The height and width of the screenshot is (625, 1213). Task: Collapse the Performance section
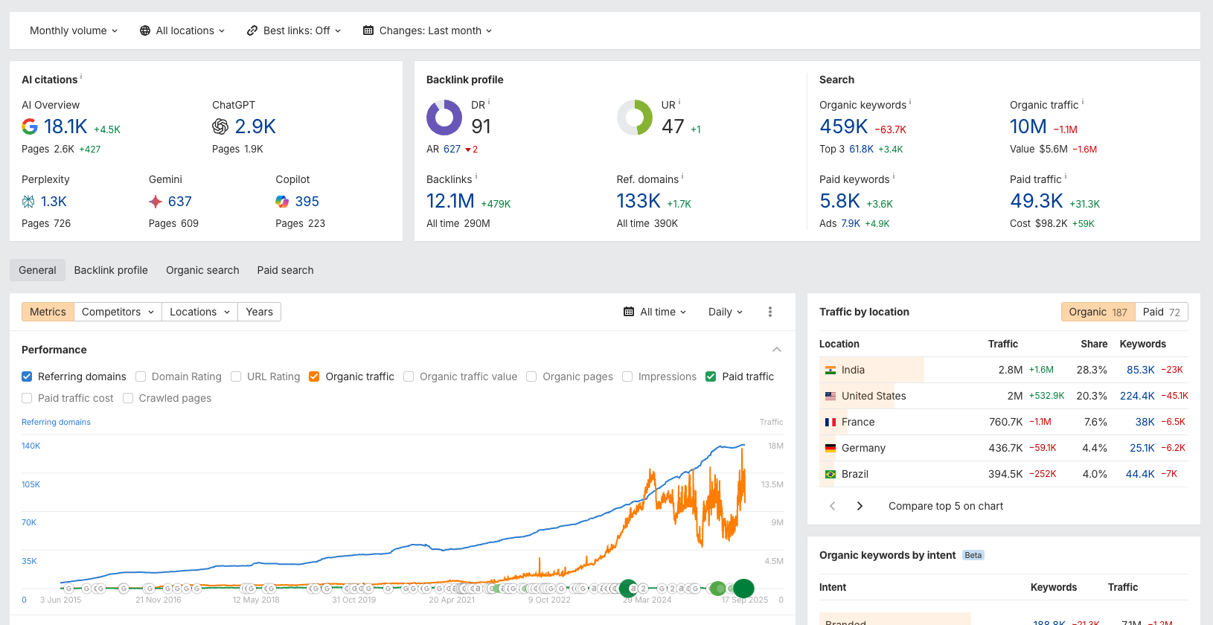pyautogui.click(x=776, y=350)
